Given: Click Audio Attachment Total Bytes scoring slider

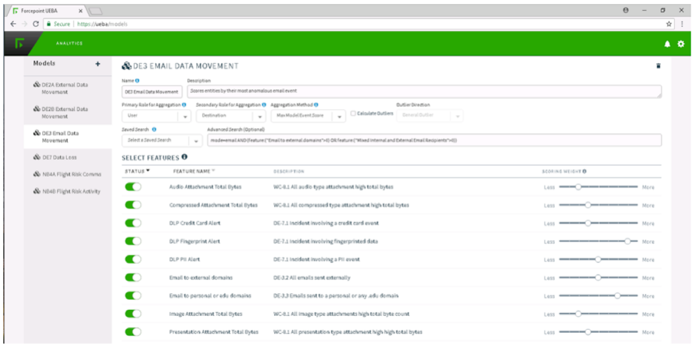Looking at the screenshot, I should (x=599, y=187).
